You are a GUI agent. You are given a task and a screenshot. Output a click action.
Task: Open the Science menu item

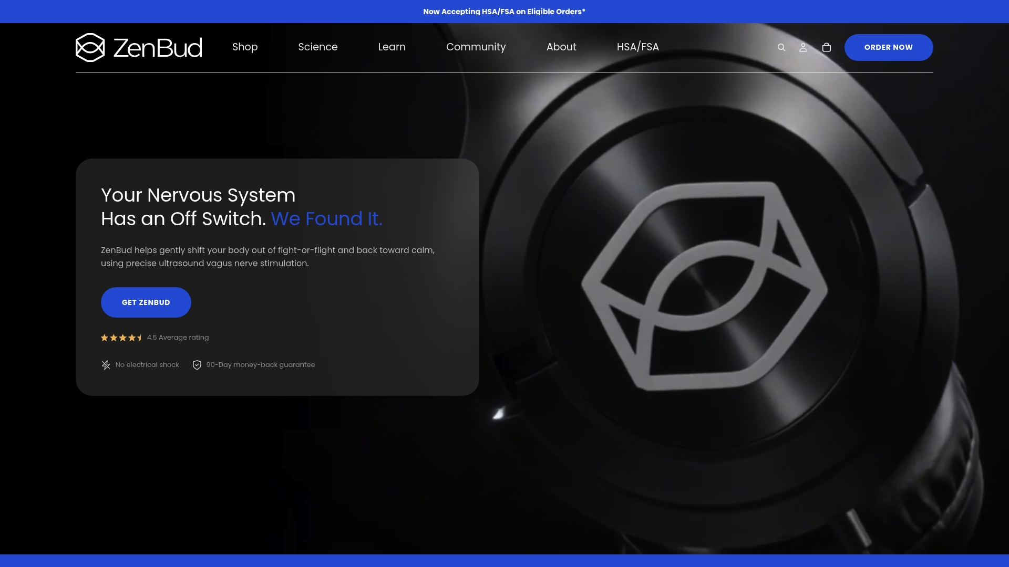[x=318, y=47]
